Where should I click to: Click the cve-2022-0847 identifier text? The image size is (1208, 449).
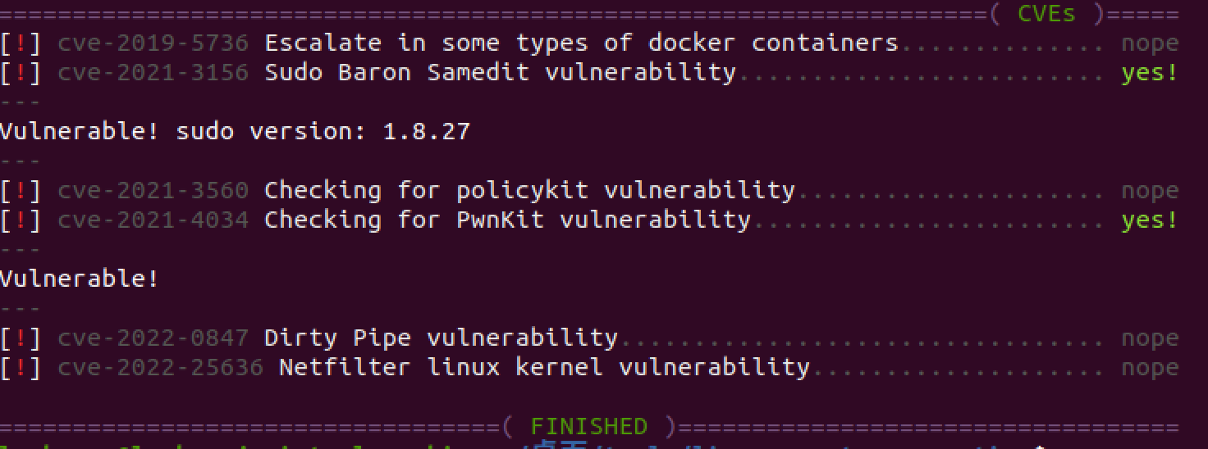coord(153,338)
